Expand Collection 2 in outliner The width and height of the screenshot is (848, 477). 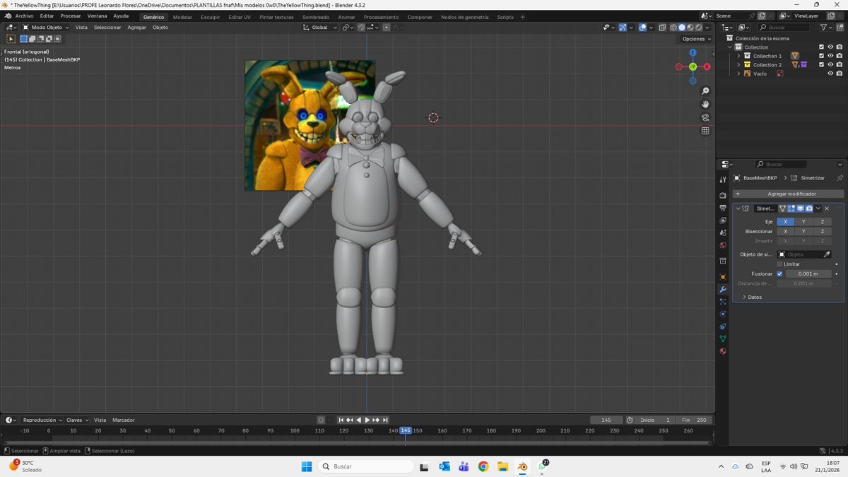click(738, 65)
